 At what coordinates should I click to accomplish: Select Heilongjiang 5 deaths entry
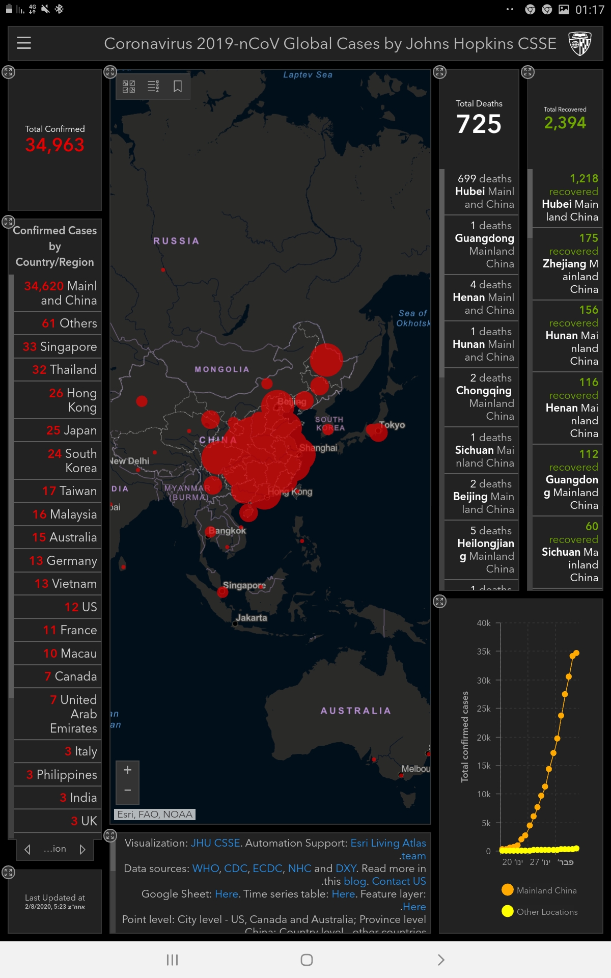482,550
